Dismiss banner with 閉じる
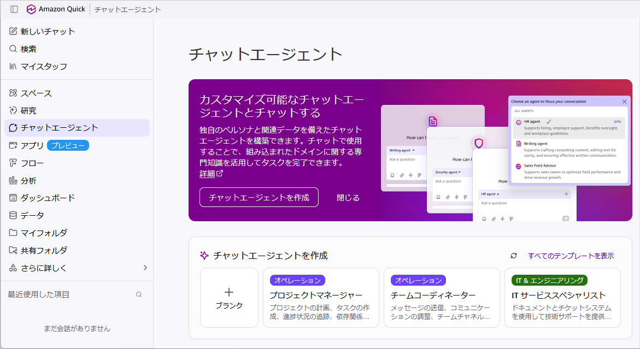The image size is (640, 349). [x=348, y=198]
